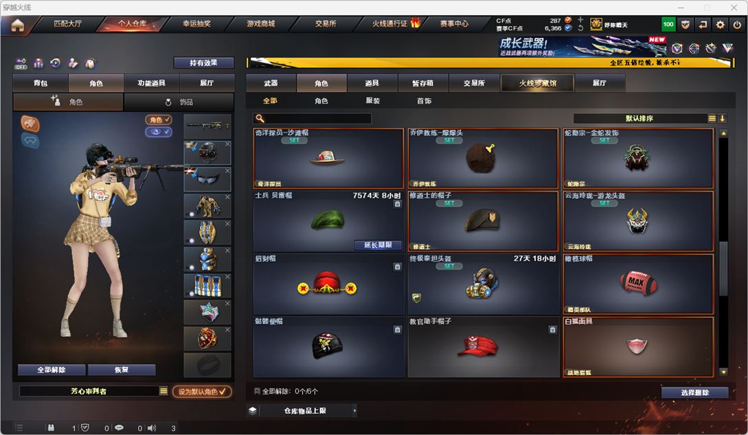Screen dimensions: 748x435
Task: Click the 延长期限 button
Action: click(x=378, y=245)
